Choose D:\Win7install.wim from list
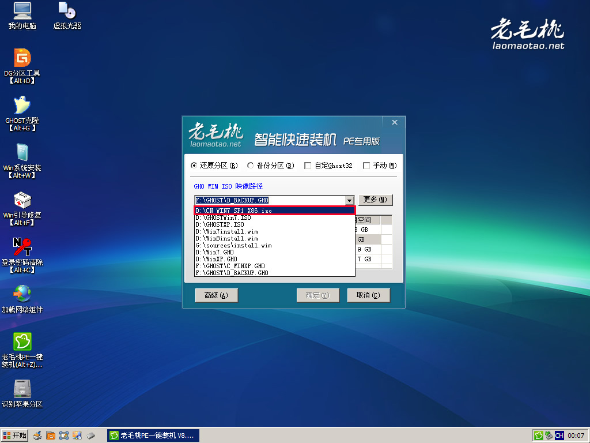 275,232
